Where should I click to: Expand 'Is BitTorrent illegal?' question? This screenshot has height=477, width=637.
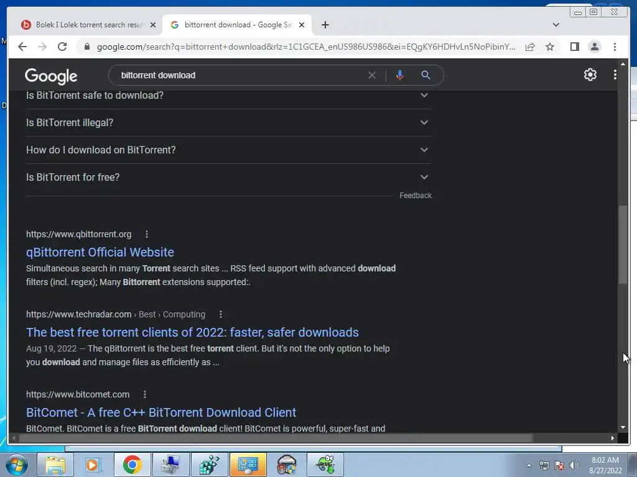[x=228, y=122]
